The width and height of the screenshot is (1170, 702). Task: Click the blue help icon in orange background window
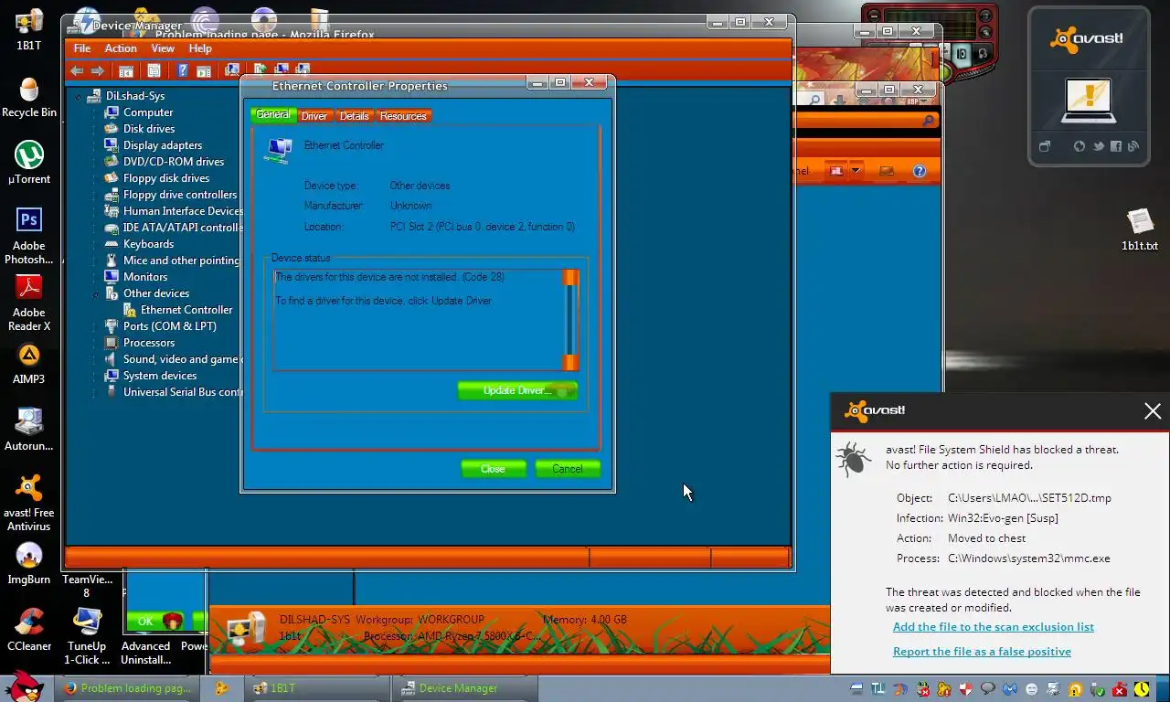(x=920, y=171)
